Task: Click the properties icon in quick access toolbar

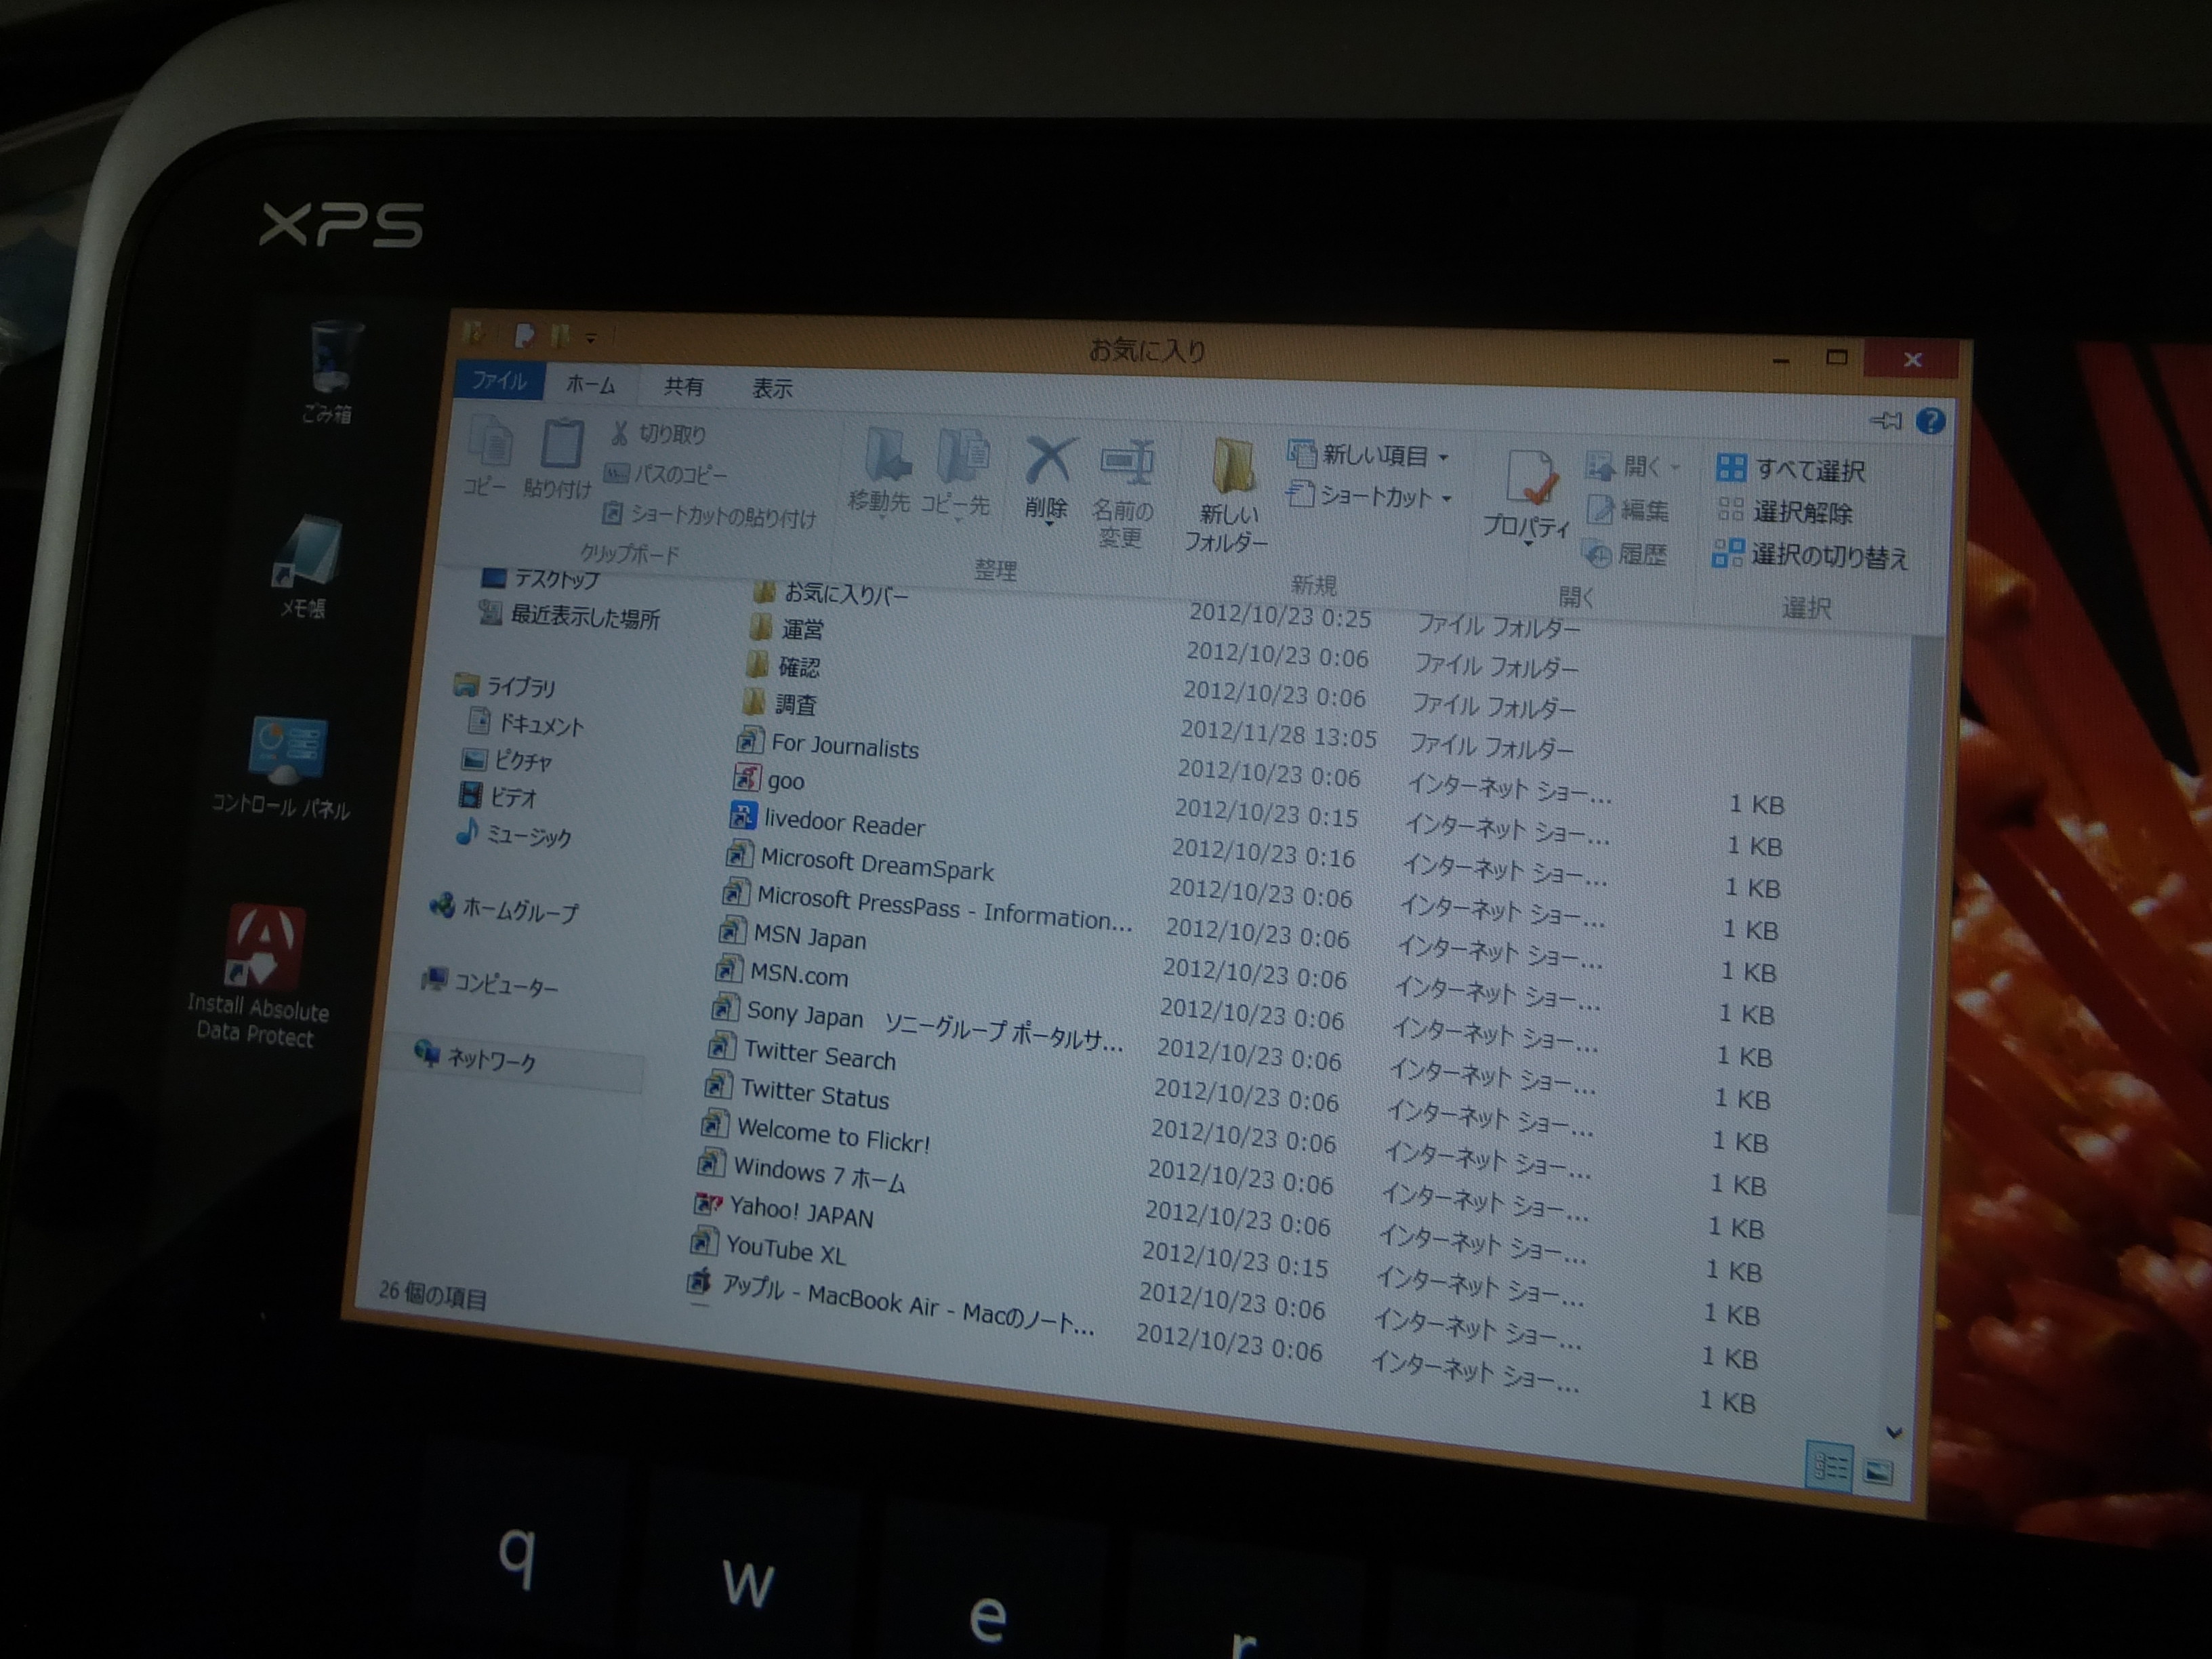Action: pos(524,335)
